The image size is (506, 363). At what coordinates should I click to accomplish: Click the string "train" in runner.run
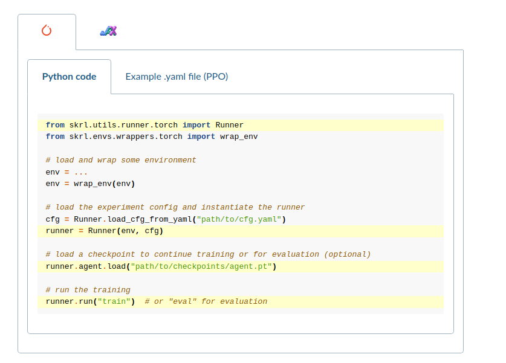(x=114, y=301)
